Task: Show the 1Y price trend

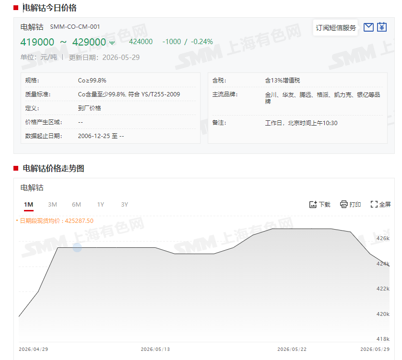Action: [x=101, y=205]
